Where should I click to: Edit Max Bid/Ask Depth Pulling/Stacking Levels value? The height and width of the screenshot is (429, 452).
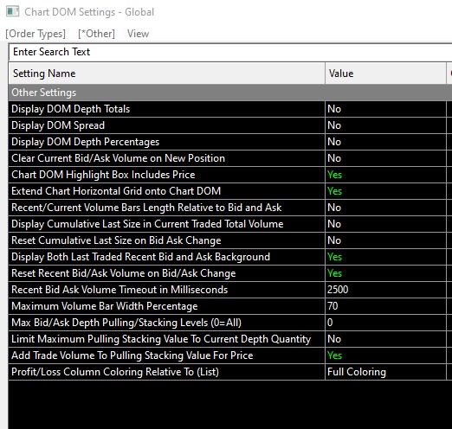click(x=385, y=323)
